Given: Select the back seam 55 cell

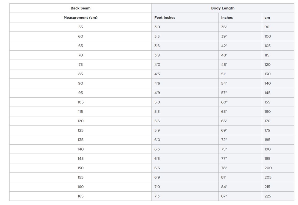Looking at the screenshot, I should coord(80,27).
